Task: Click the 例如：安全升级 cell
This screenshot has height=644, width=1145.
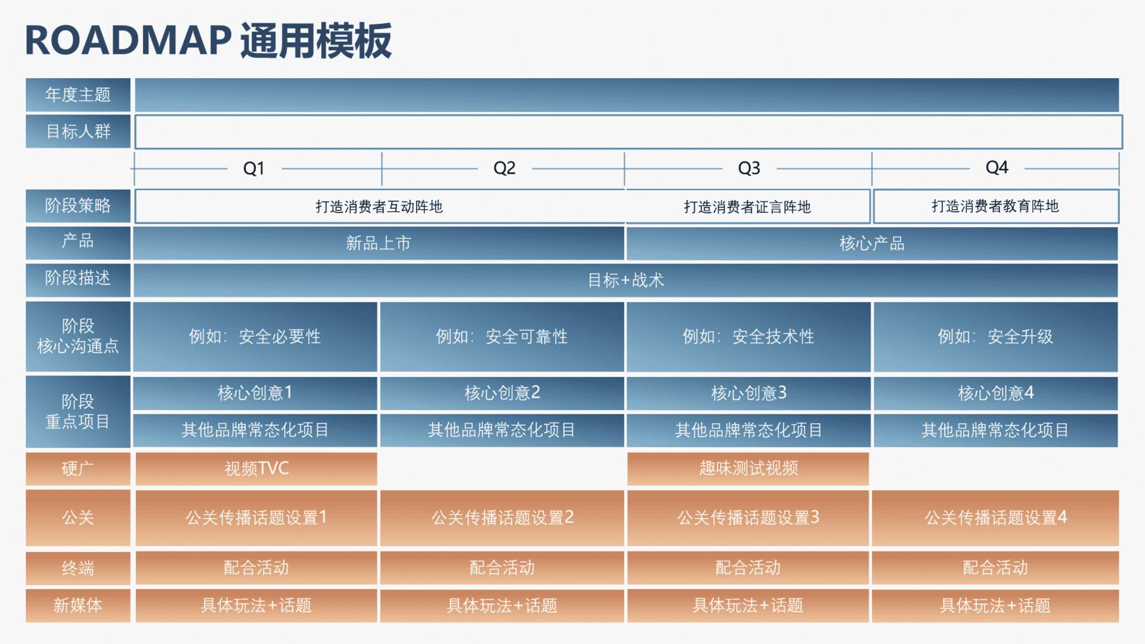Action: (x=995, y=337)
